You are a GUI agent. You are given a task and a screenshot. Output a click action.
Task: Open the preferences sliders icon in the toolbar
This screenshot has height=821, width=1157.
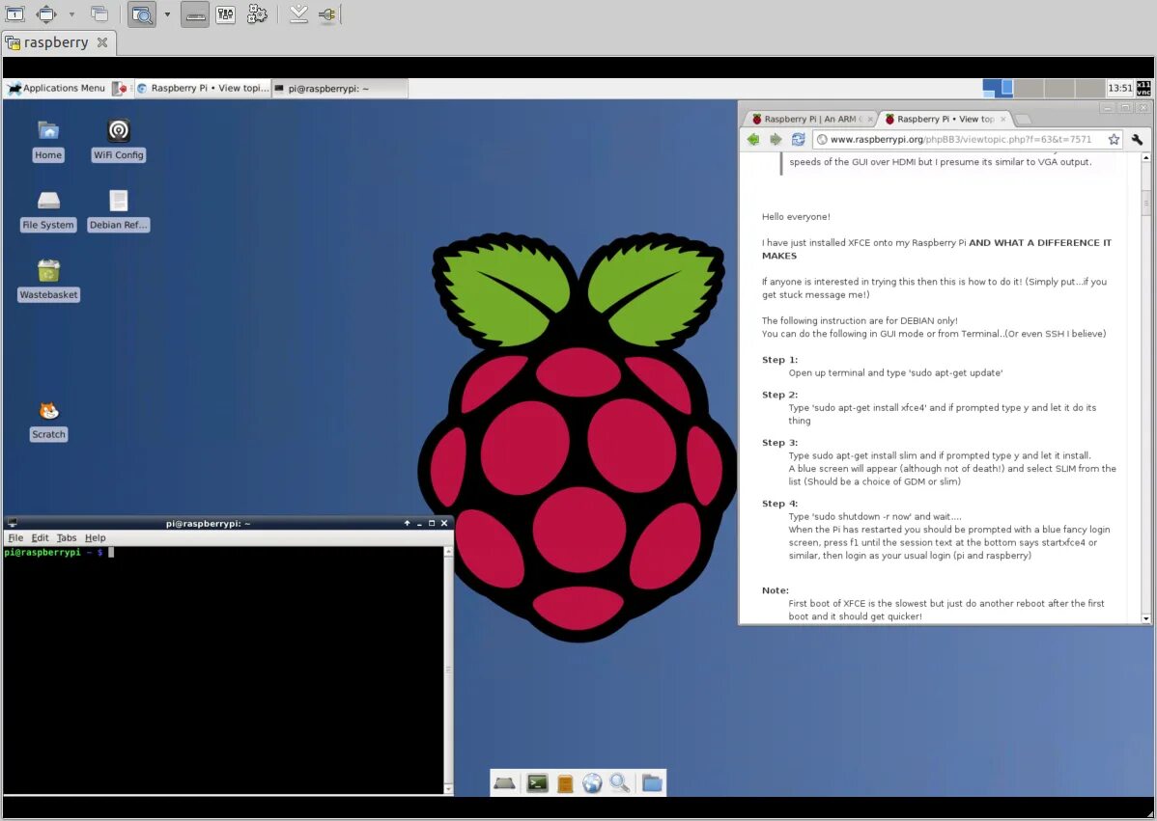pyautogui.click(x=226, y=14)
